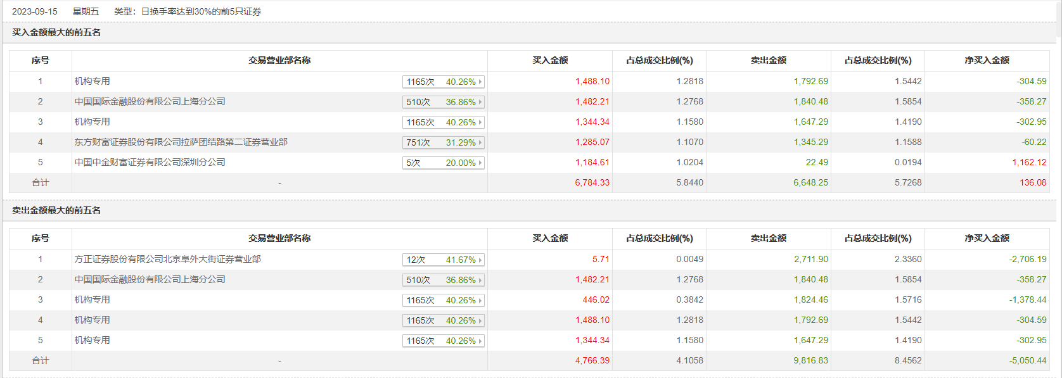Click 中国国际金融上海分公司 in the buy table
This screenshot has width=1062, height=378.
(x=150, y=101)
